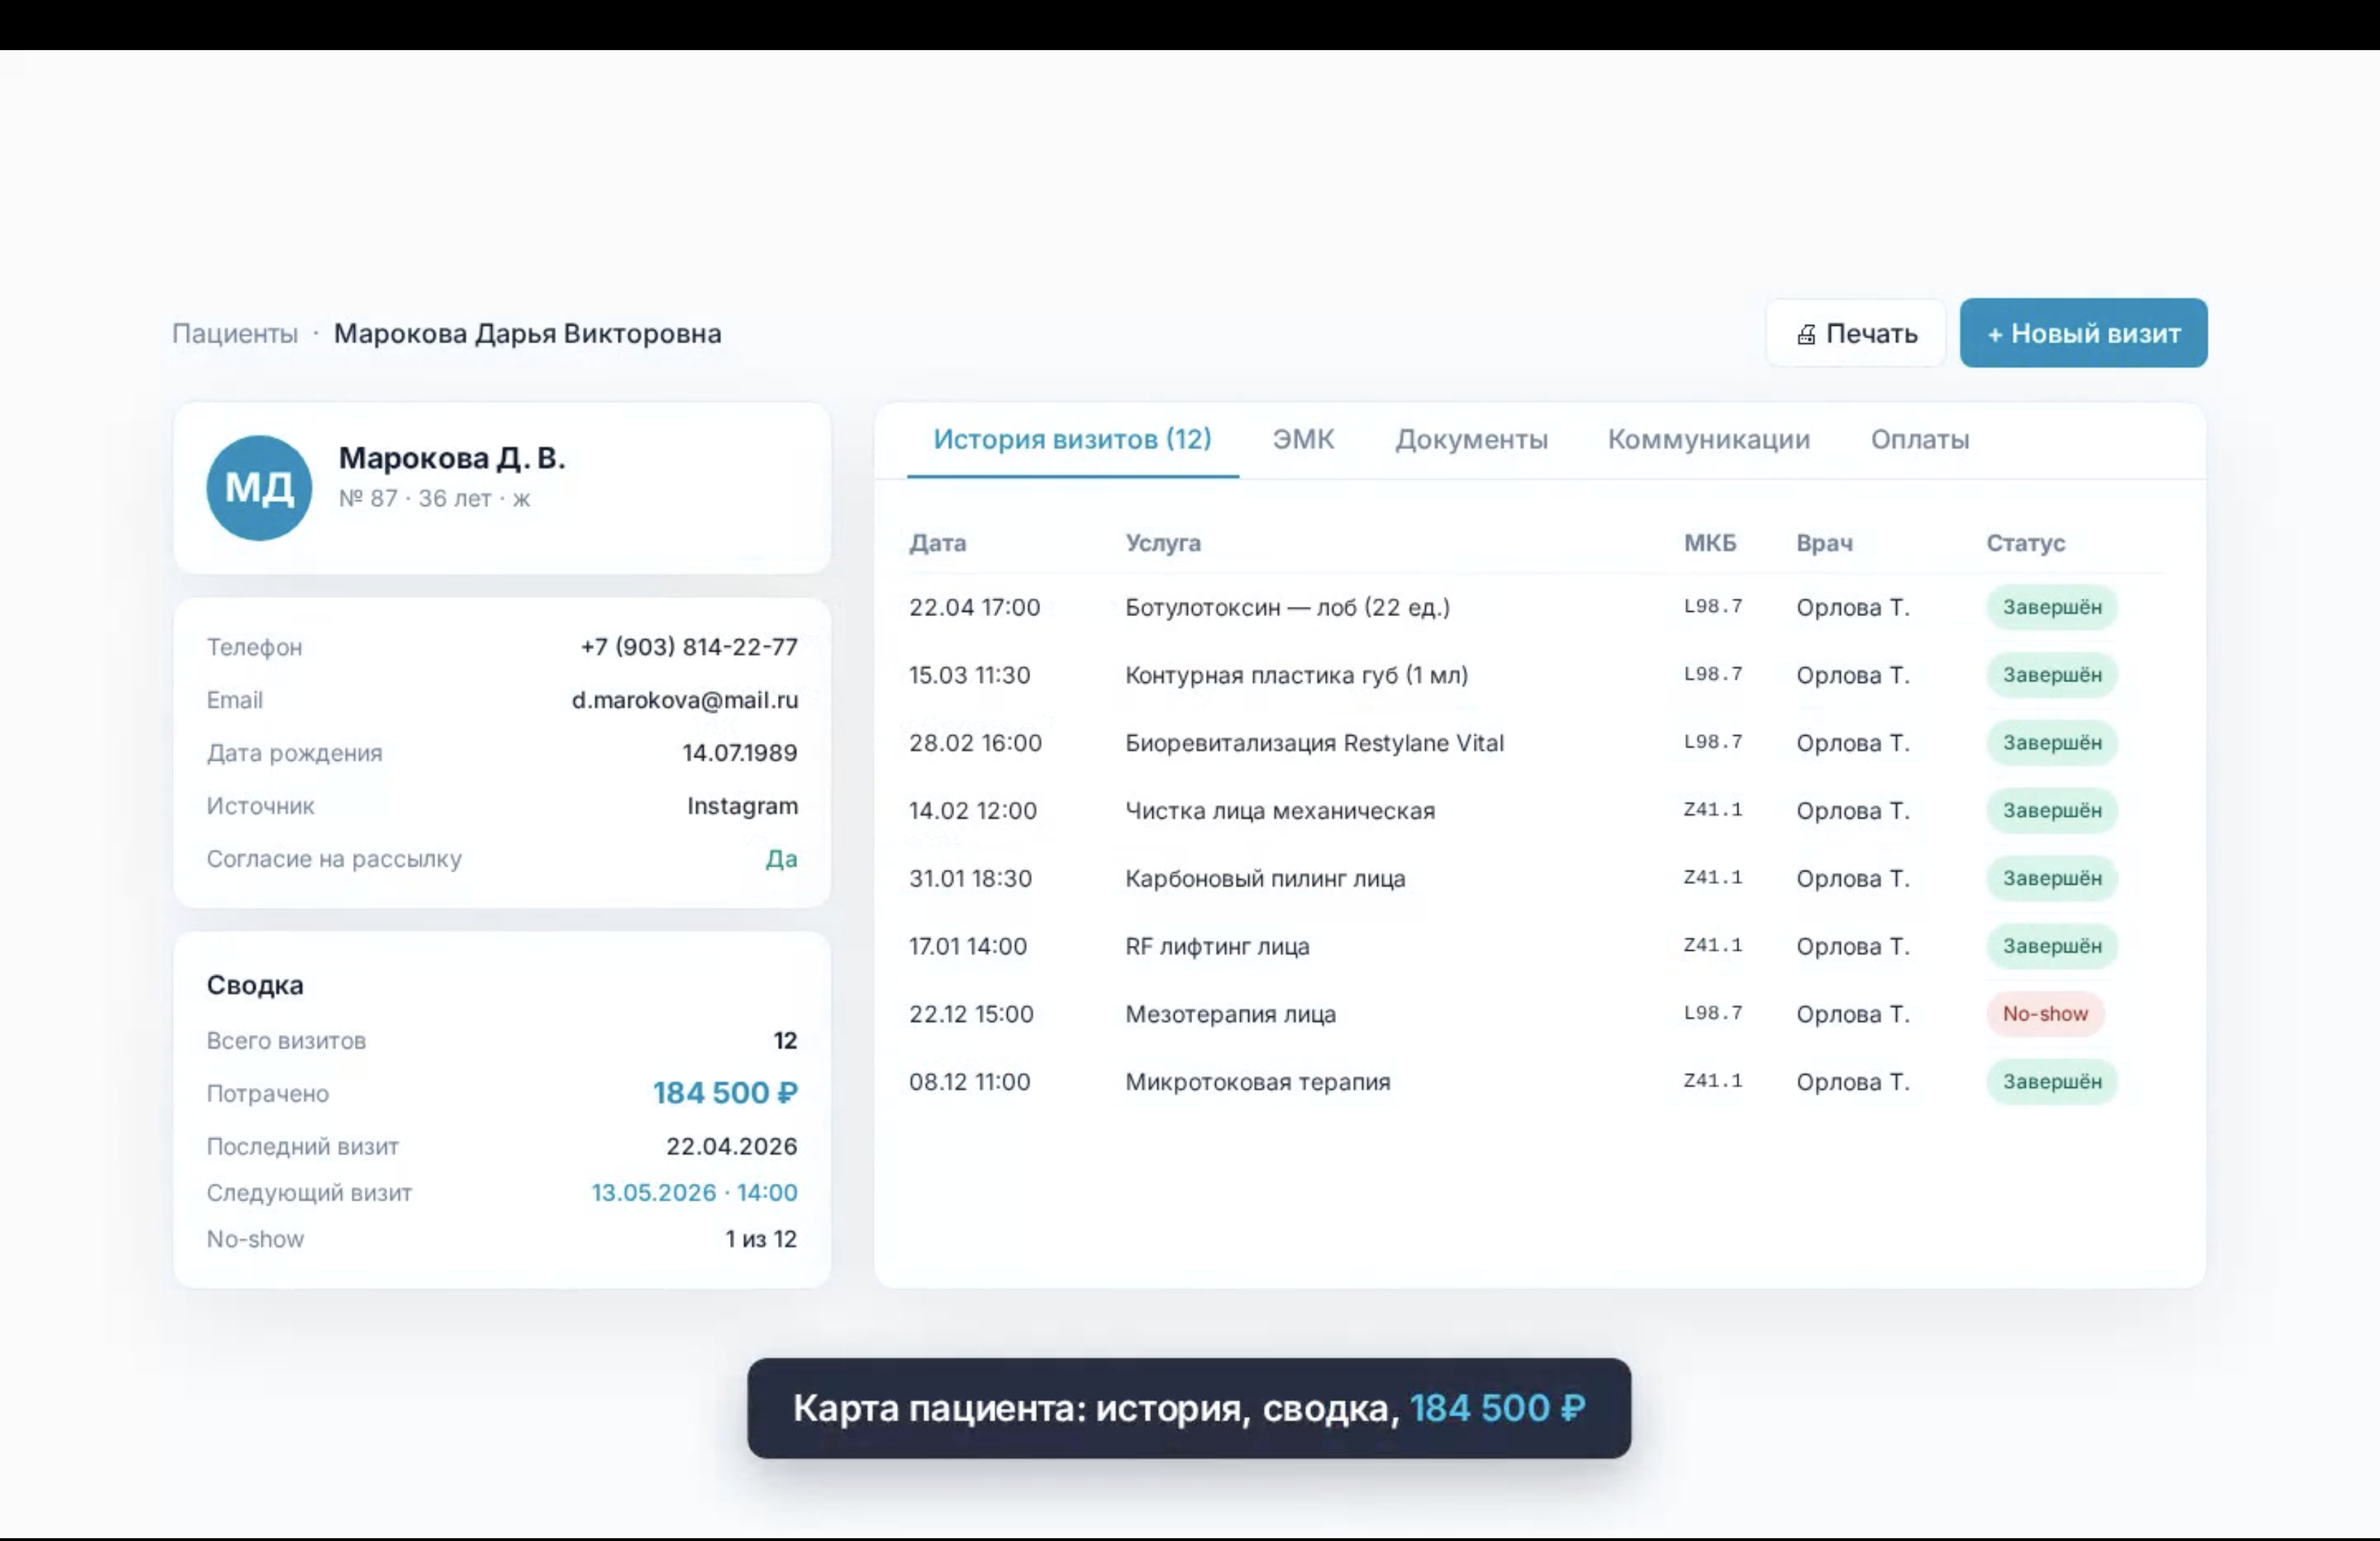The height and width of the screenshot is (1541, 2380).
Task: Click date cell 28.02 16:00
Action: tap(975, 743)
